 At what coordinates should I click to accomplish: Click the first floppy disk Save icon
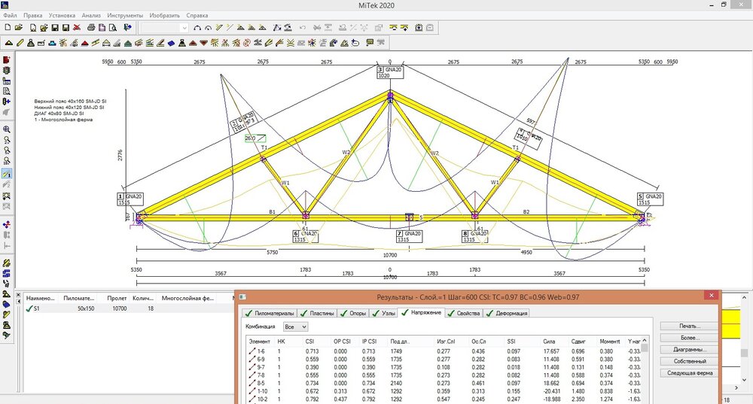click(55, 28)
